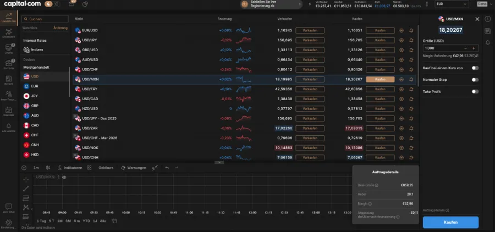Image resolution: width=495 pixels, height=232 pixels.
Task: Select the GBP currency category
Action: click(46, 106)
